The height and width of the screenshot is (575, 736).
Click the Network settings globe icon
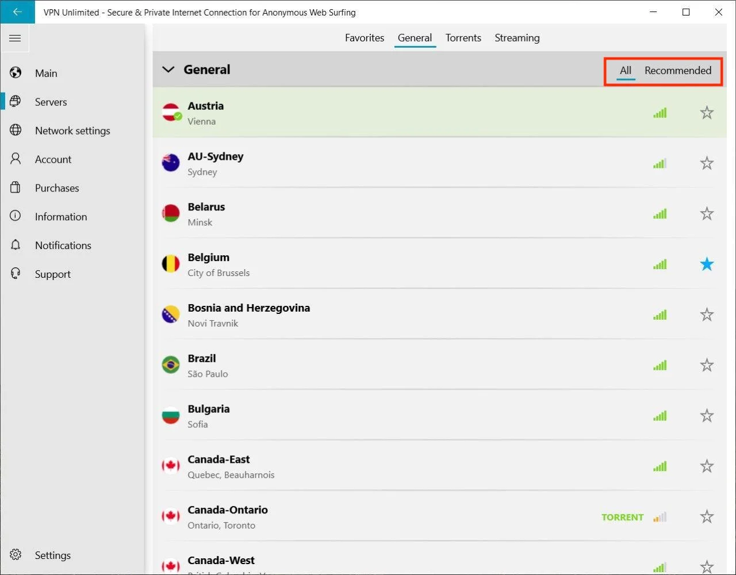pos(16,130)
